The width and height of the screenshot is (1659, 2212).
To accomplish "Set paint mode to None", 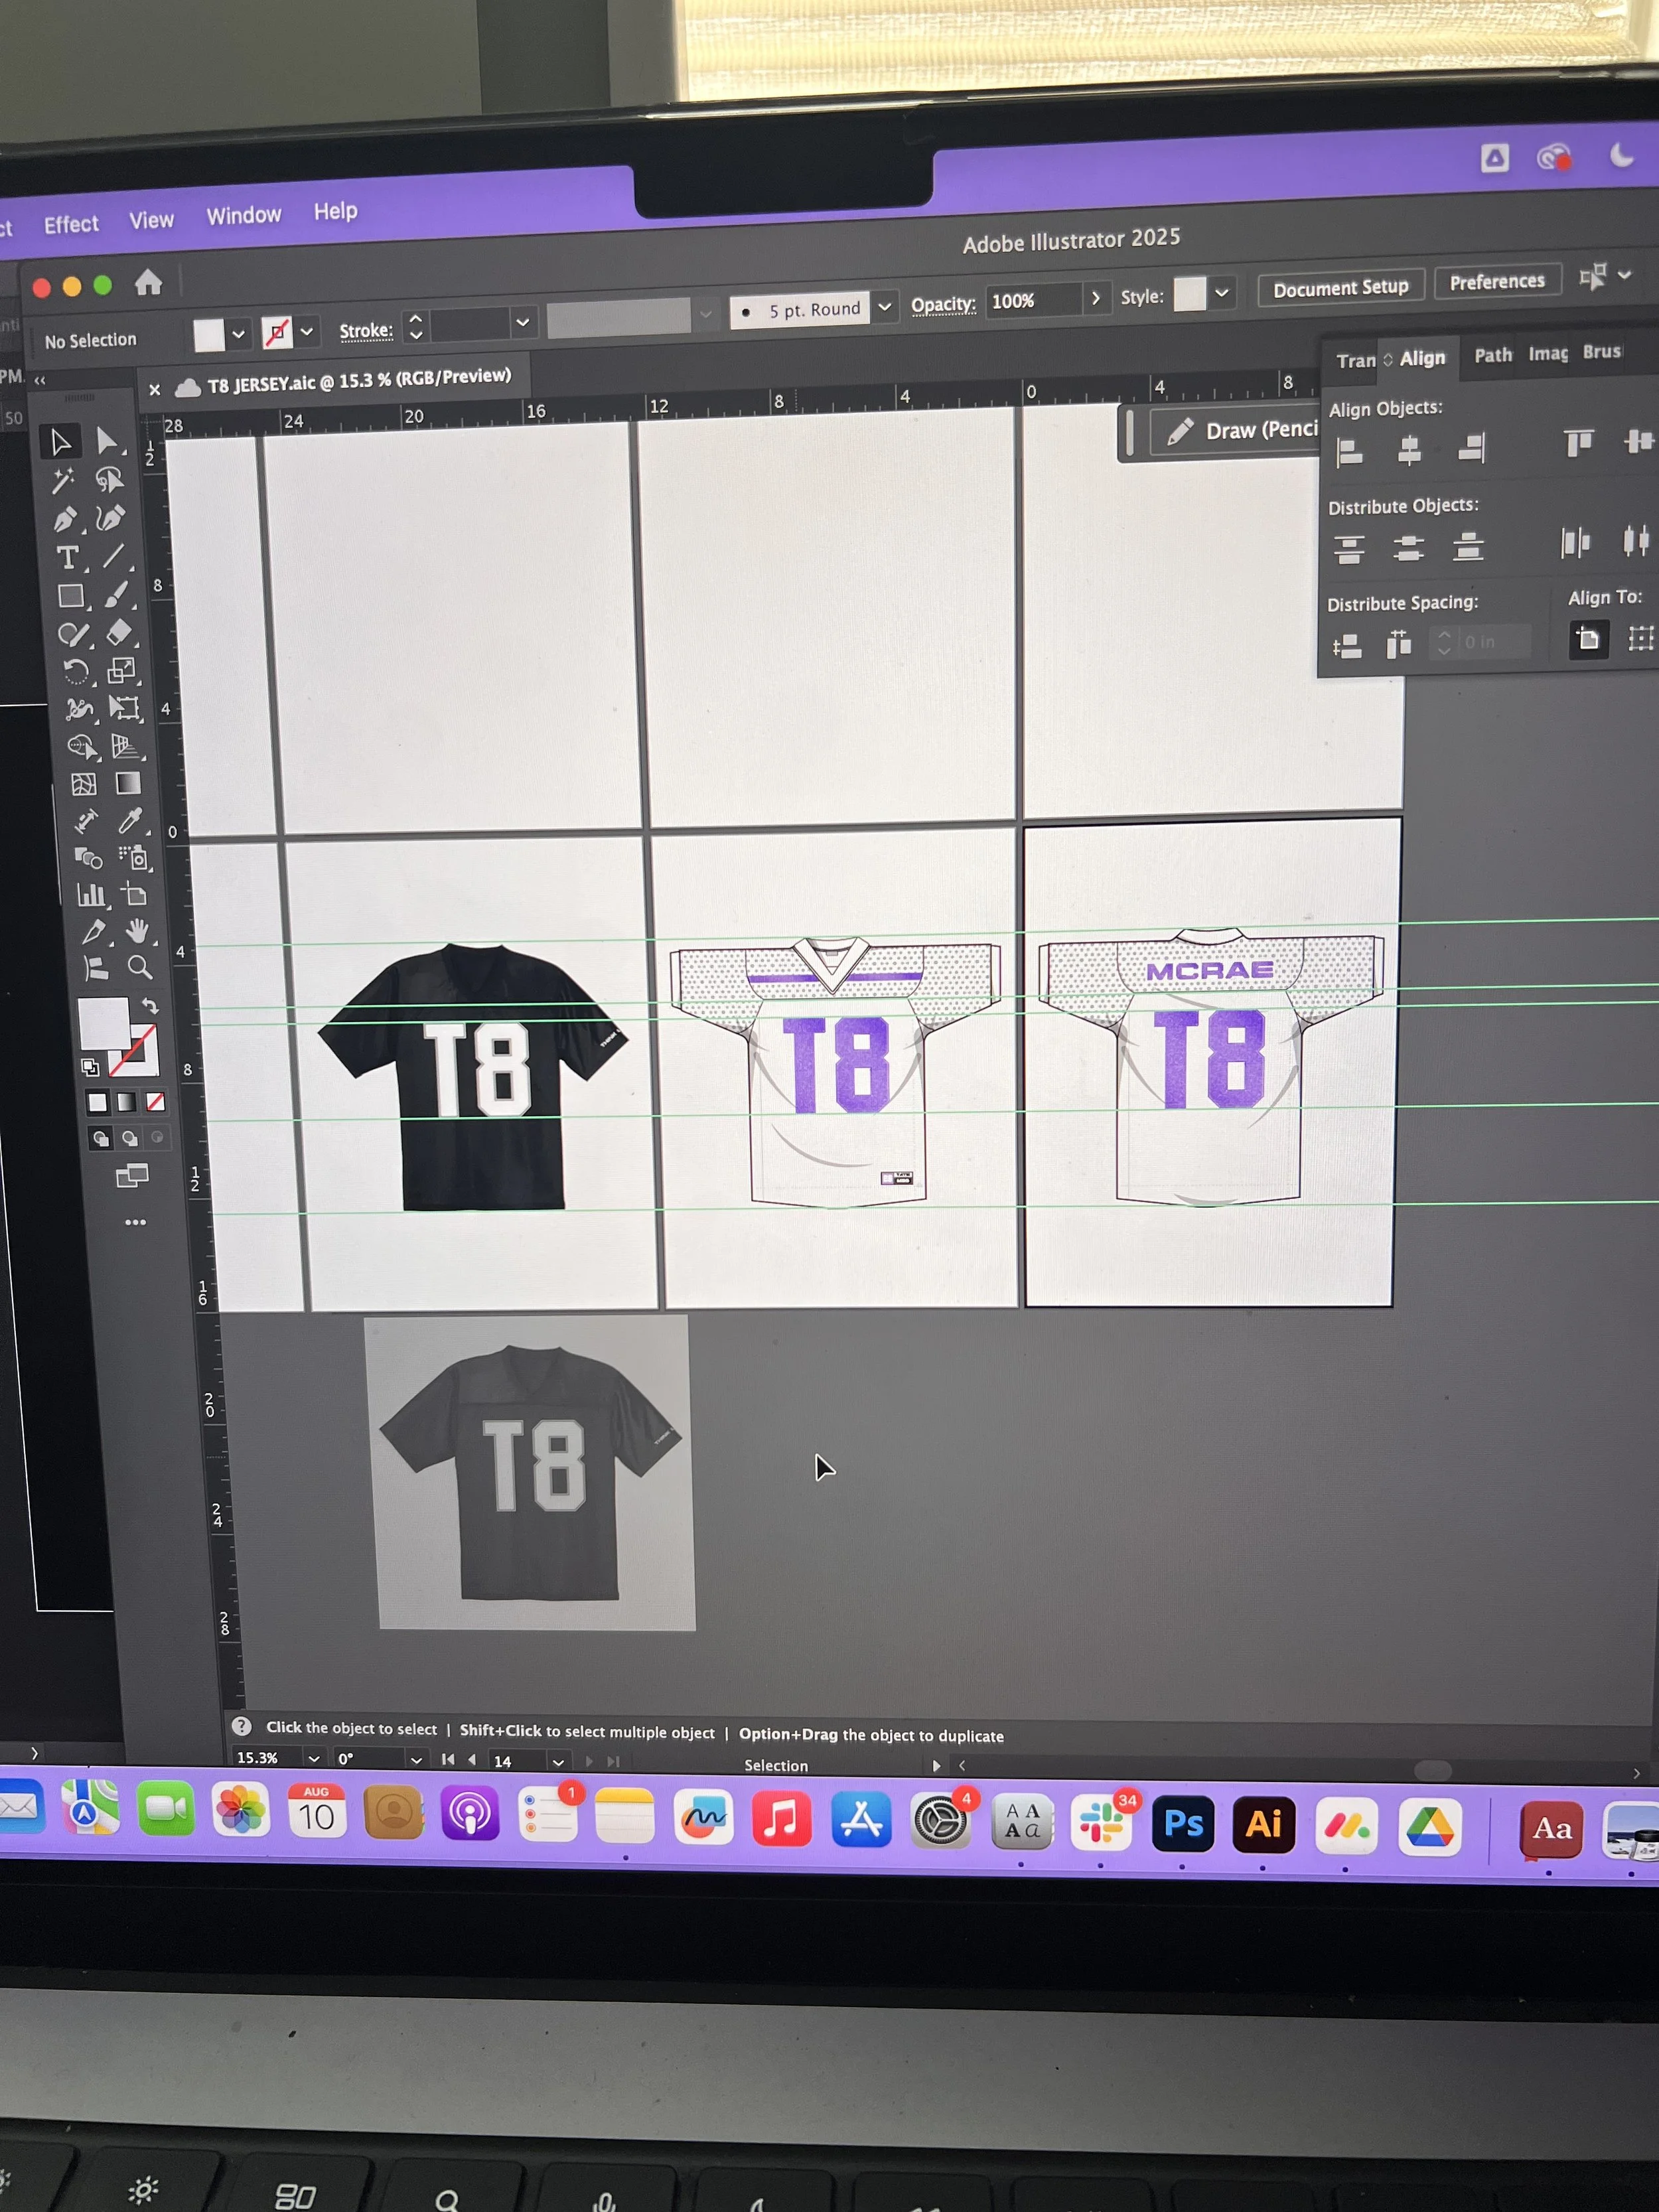I will [155, 1101].
